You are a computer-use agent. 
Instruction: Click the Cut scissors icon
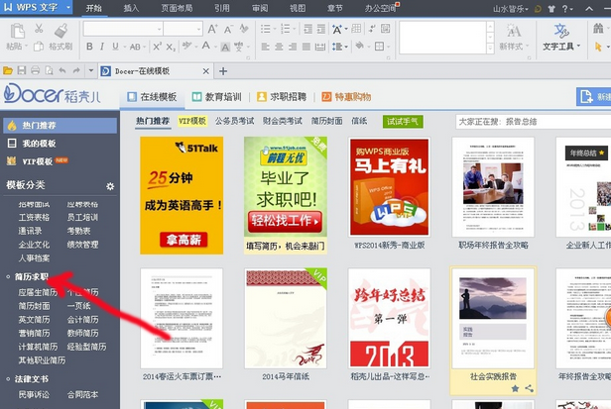pyautogui.click(x=39, y=29)
